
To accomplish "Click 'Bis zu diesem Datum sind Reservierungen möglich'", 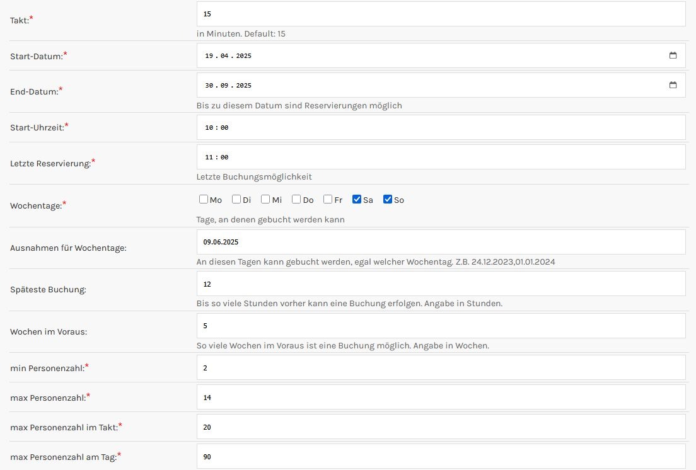I will click(299, 105).
